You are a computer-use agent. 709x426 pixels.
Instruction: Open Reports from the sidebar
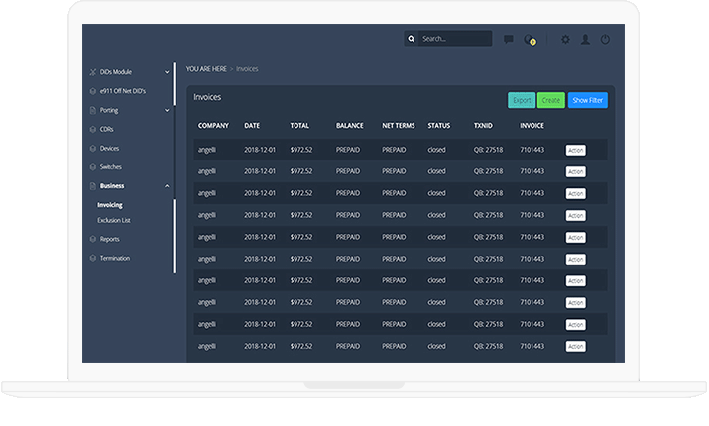[x=109, y=239]
